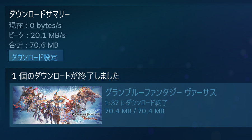This screenshot has width=252, height=140.
Task: Click the ダウンロードサマリー heading
Action: point(39,14)
